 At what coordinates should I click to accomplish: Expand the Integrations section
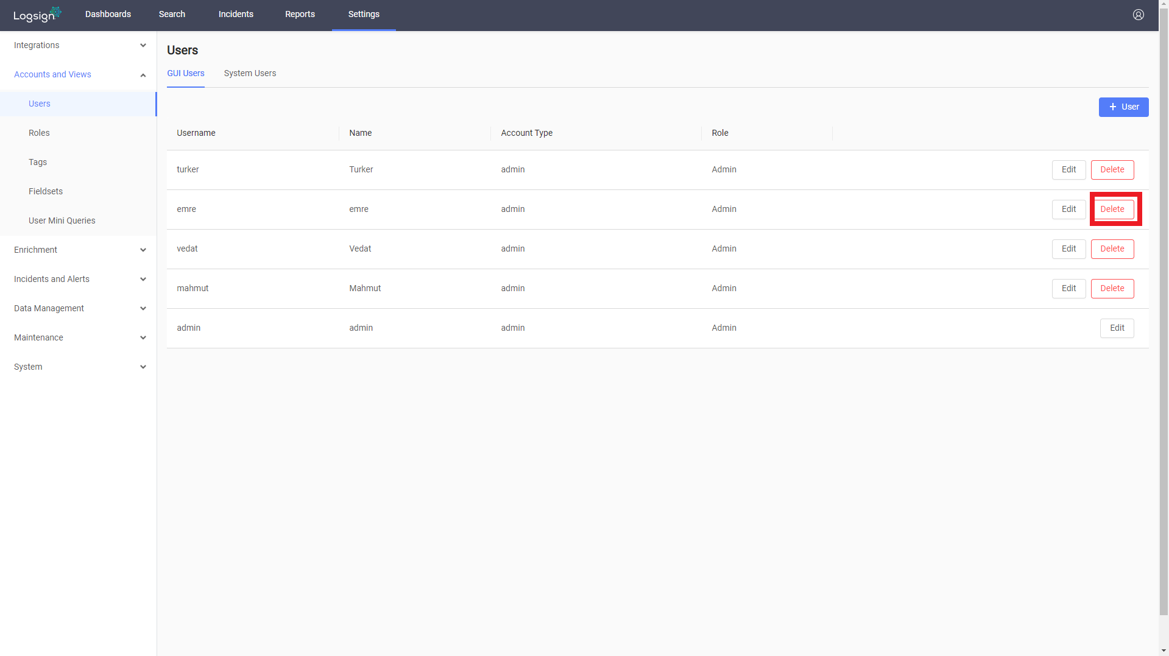[78, 45]
